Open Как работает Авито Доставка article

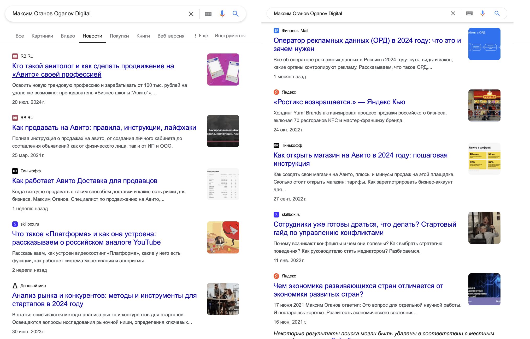pos(85,181)
